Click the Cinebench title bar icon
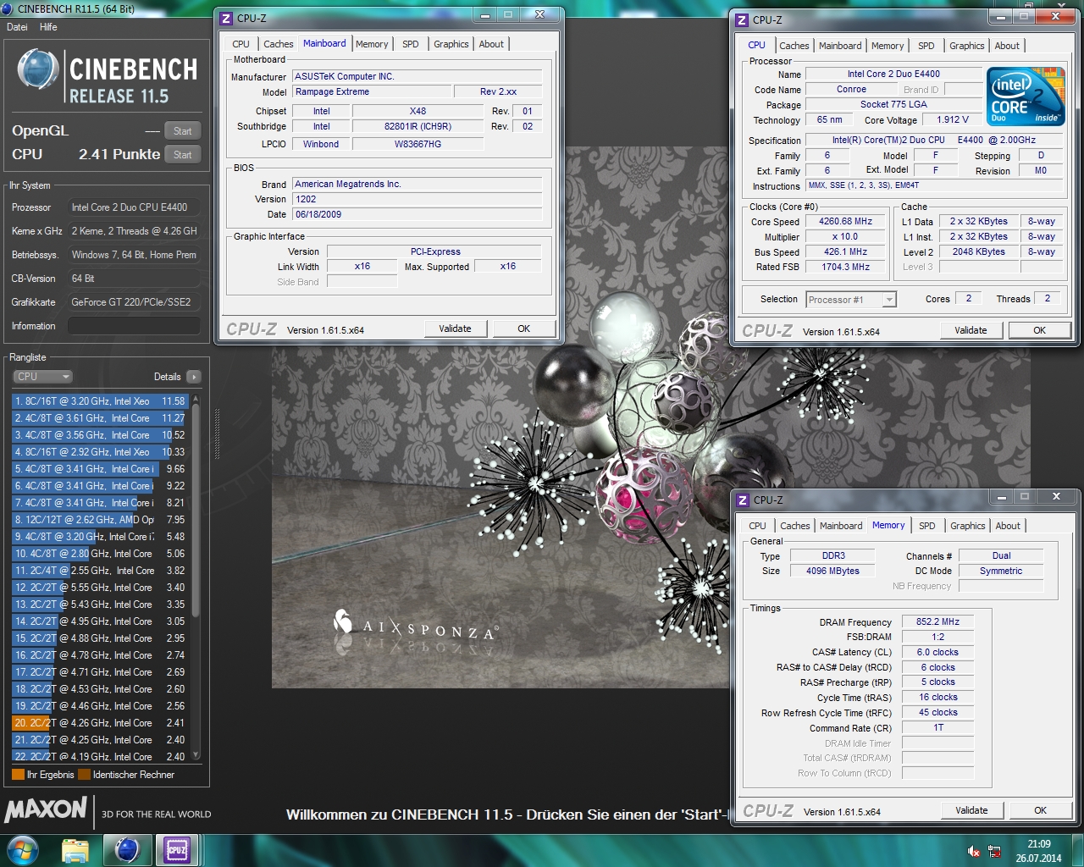 tap(8, 8)
